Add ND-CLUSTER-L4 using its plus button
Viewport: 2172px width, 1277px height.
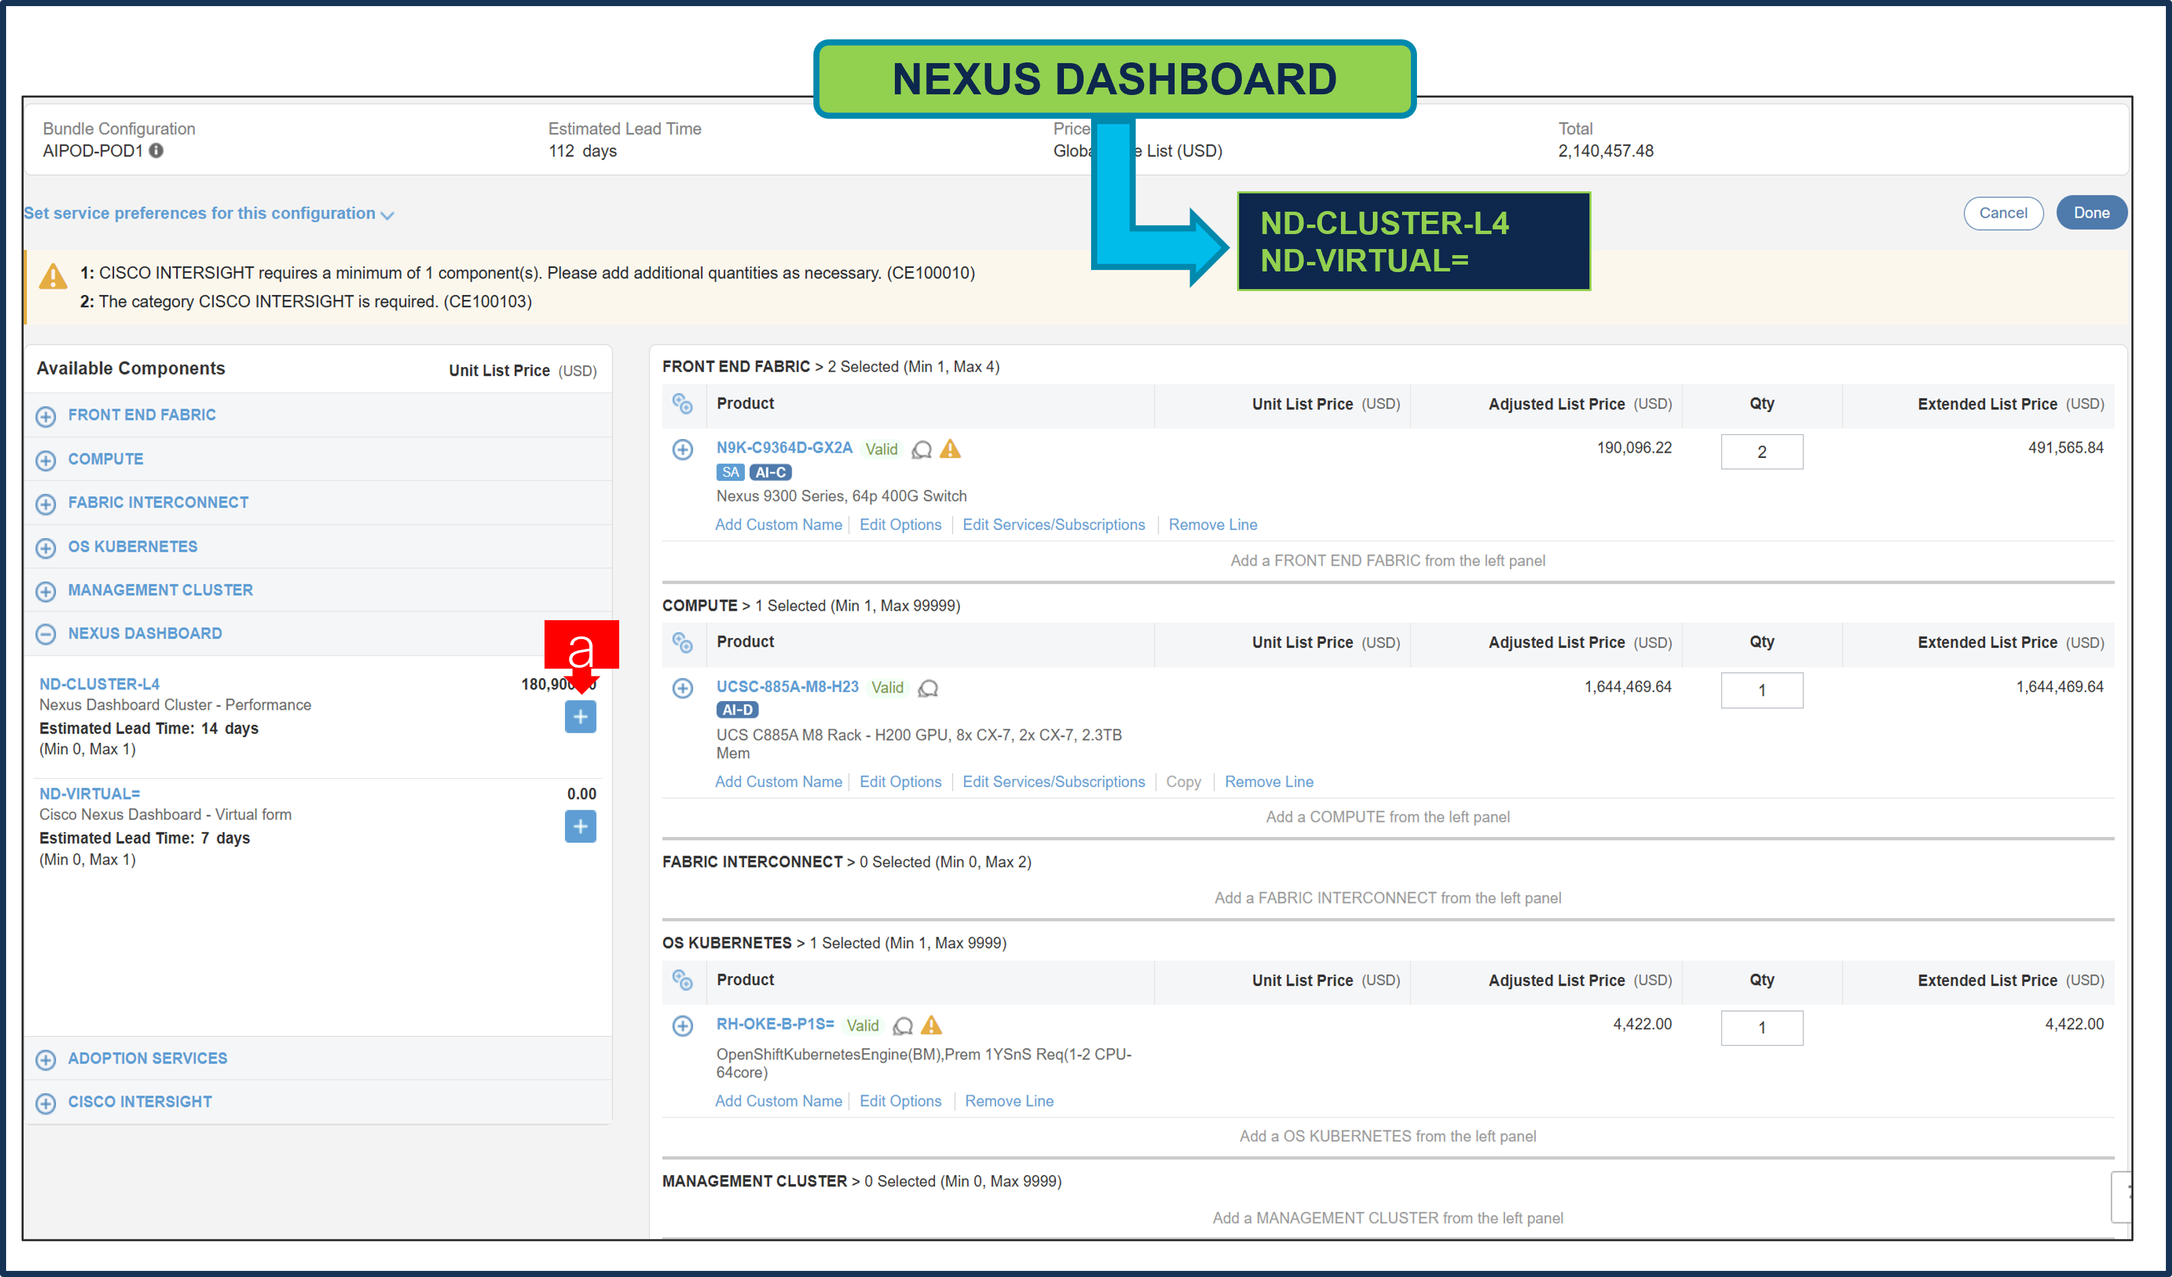580,717
